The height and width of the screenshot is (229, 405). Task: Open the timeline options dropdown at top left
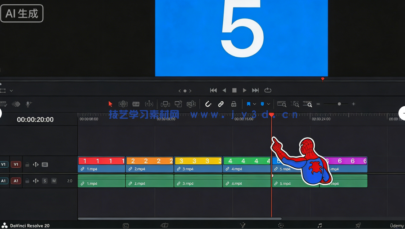pyautogui.click(x=12, y=90)
